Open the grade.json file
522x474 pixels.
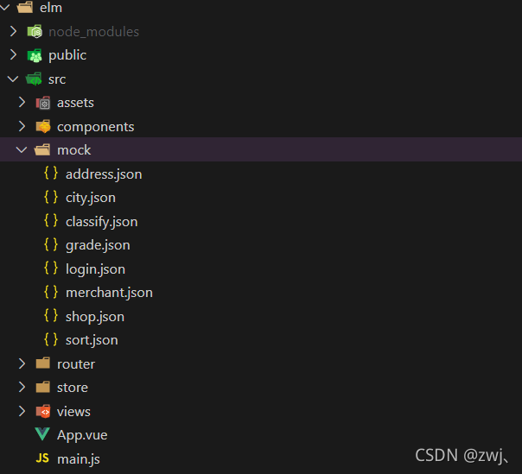click(x=98, y=245)
